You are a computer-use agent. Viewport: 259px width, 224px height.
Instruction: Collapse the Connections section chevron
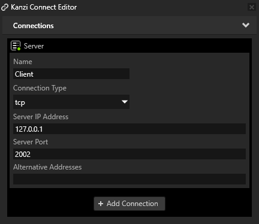tap(246, 25)
